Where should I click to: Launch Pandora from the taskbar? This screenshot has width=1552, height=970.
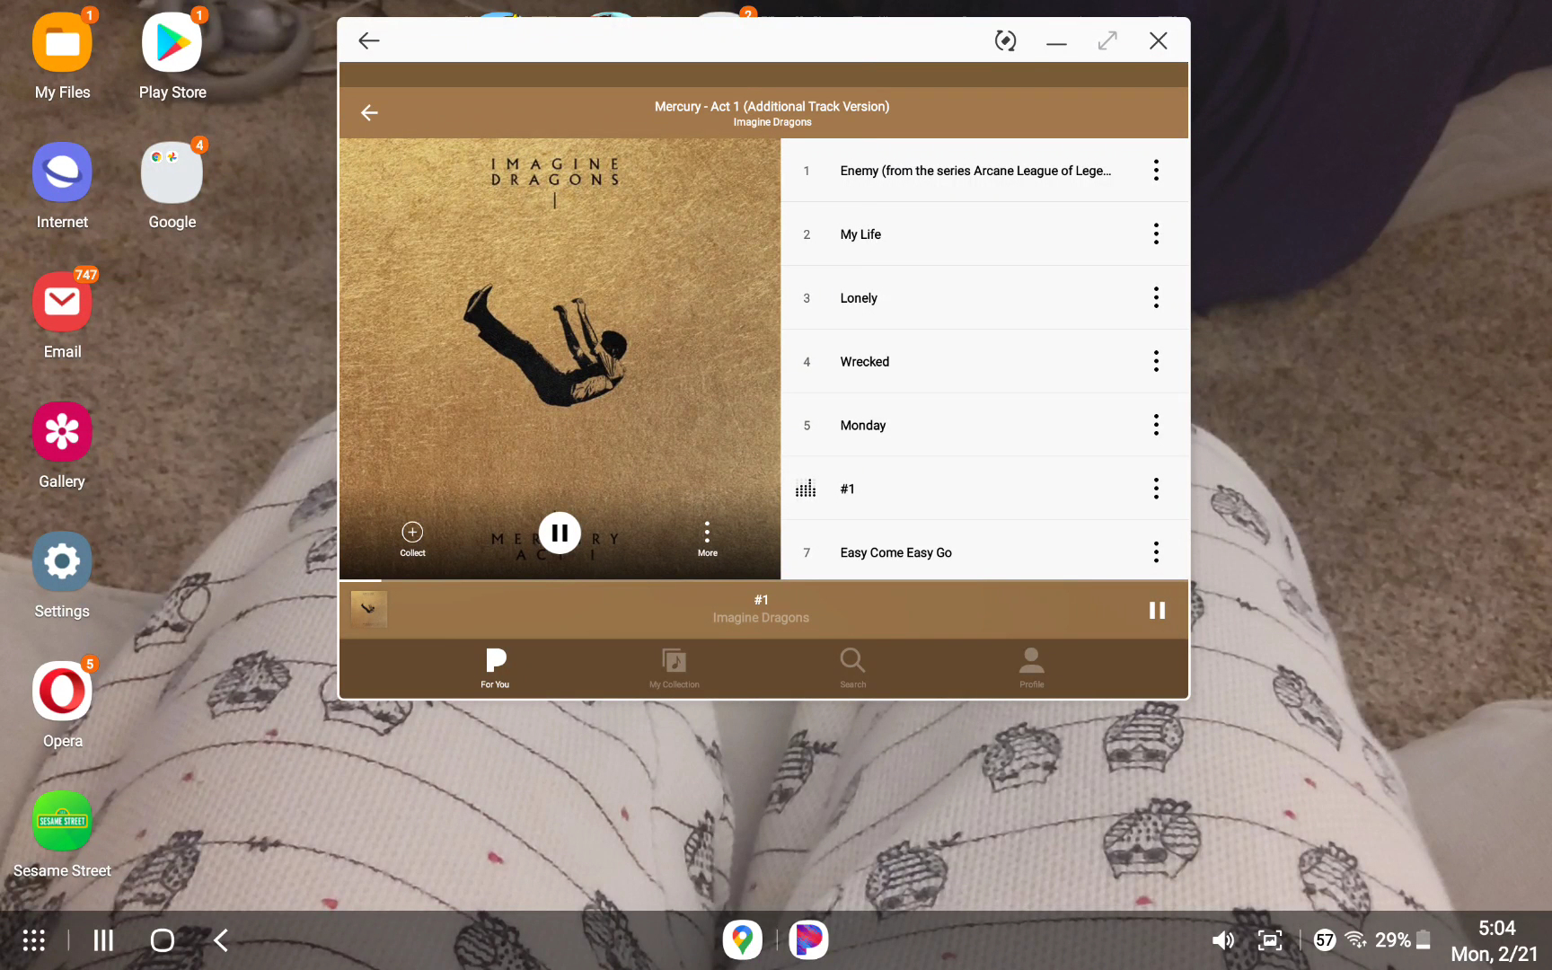pos(808,940)
